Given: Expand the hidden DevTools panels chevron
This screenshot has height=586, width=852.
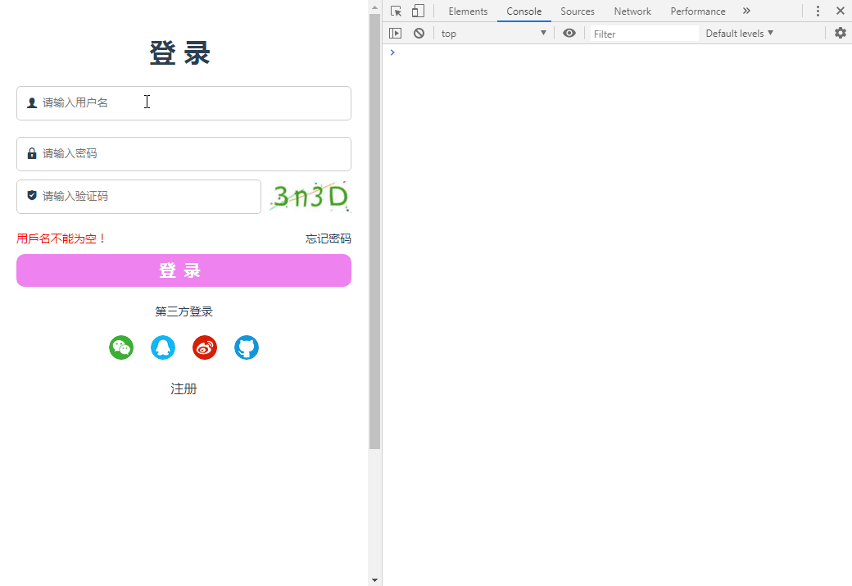Looking at the screenshot, I should tap(746, 11).
